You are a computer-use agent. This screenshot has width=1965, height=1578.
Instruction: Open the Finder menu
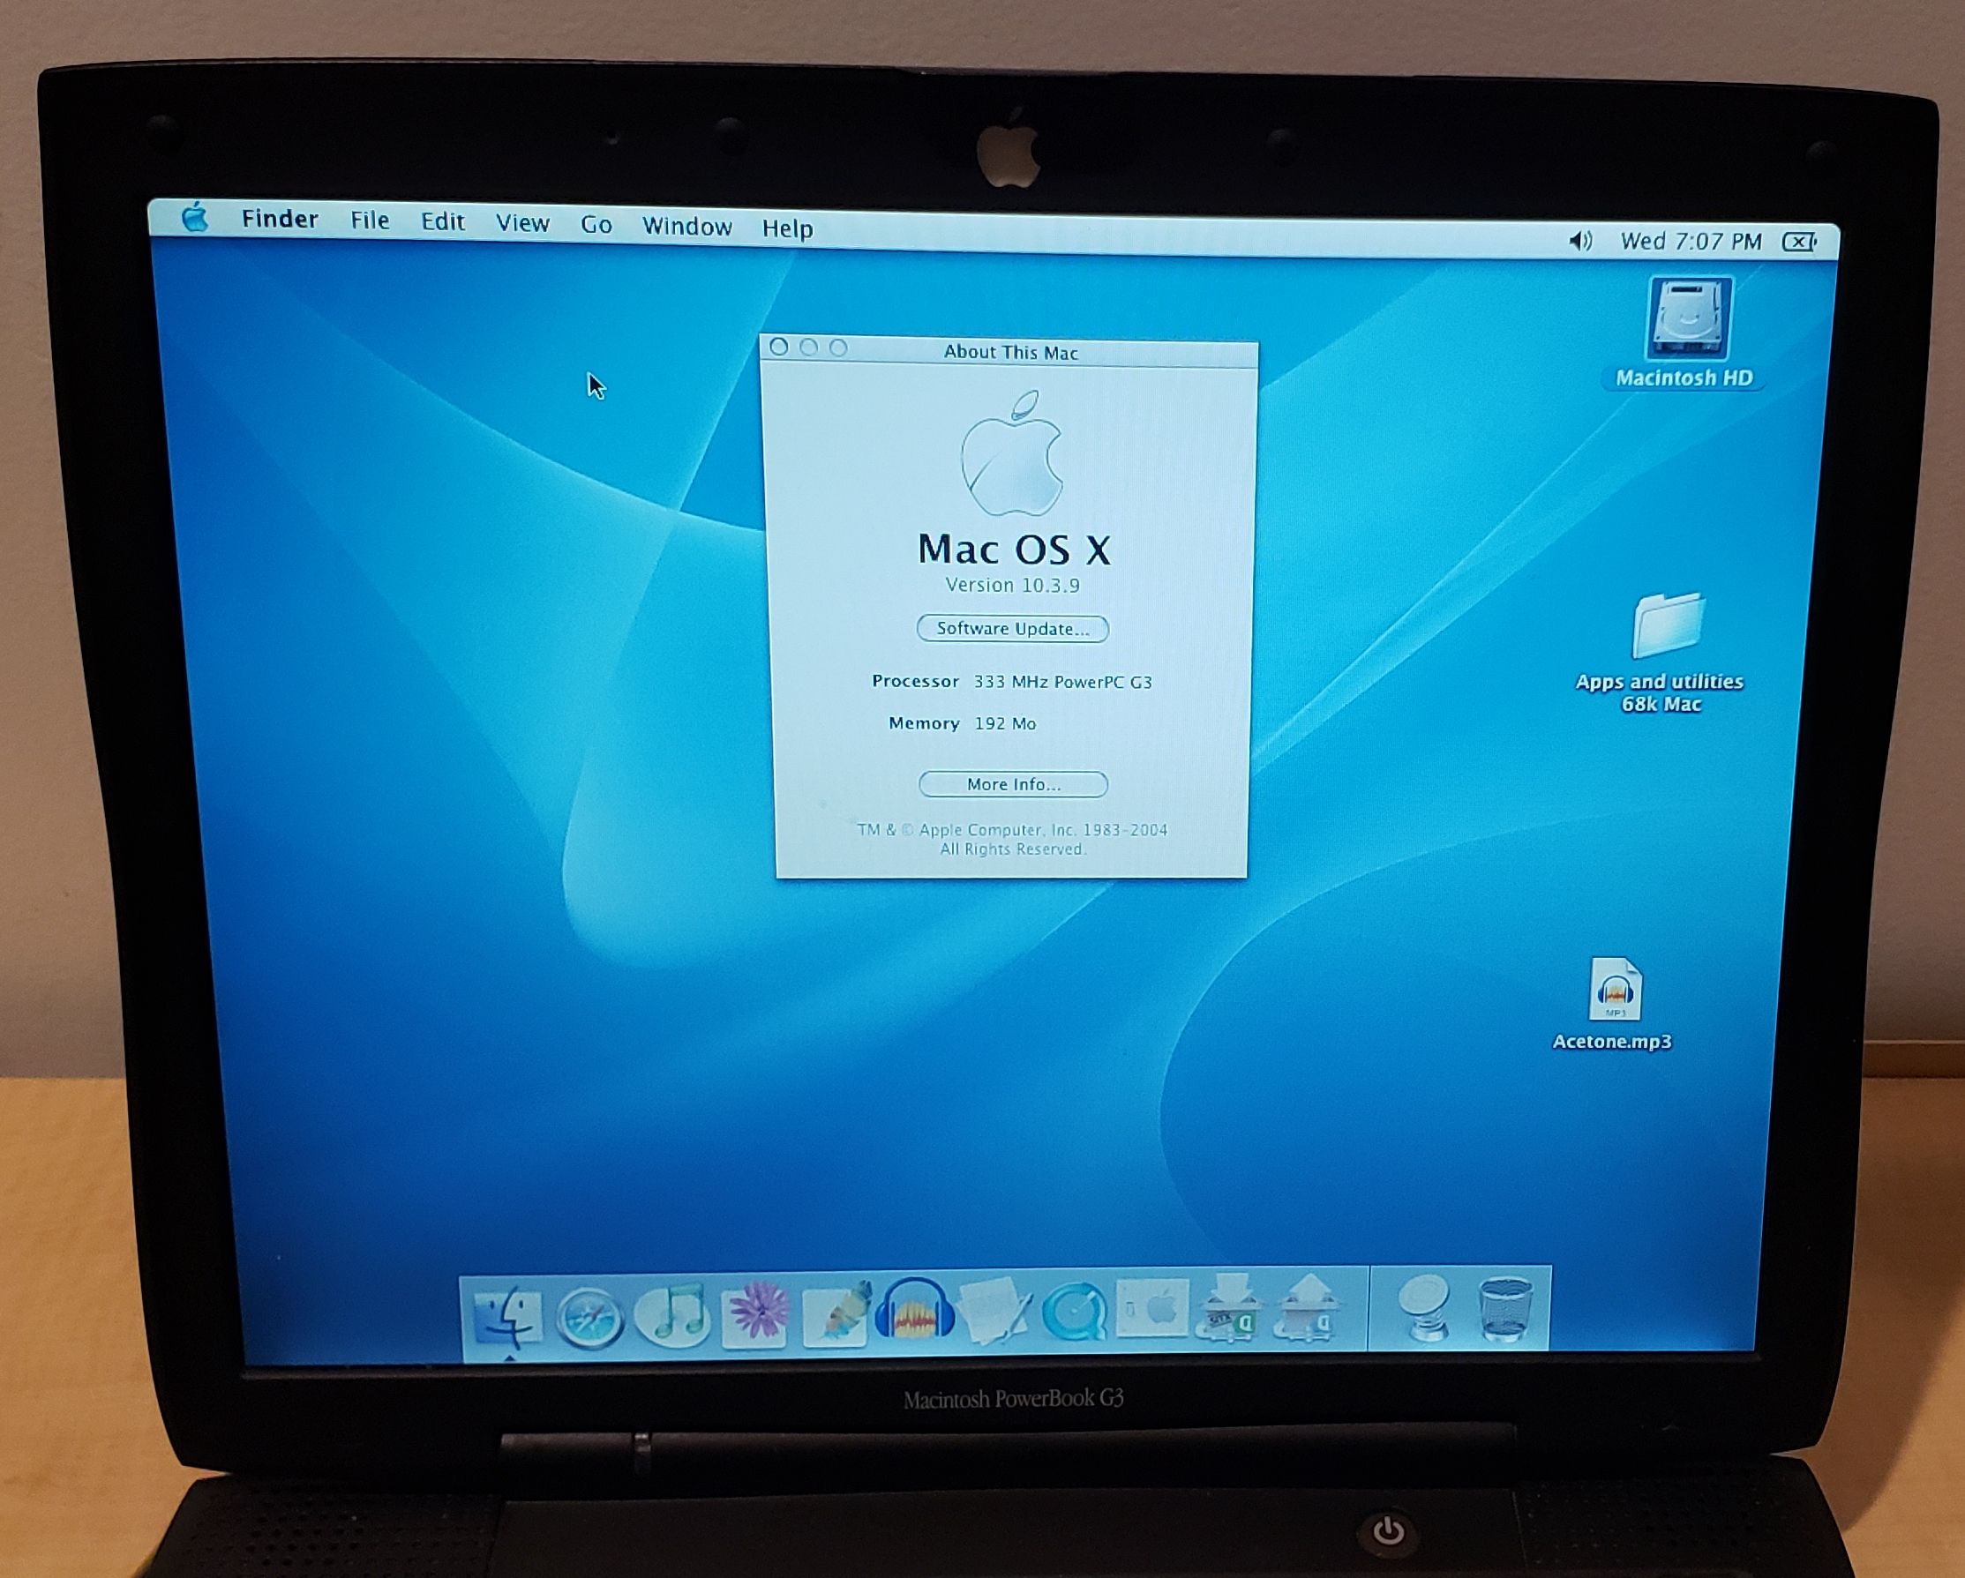[x=280, y=220]
